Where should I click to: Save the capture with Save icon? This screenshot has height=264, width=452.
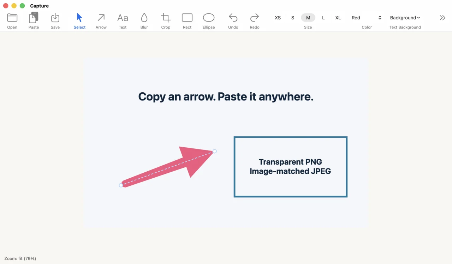[55, 21]
